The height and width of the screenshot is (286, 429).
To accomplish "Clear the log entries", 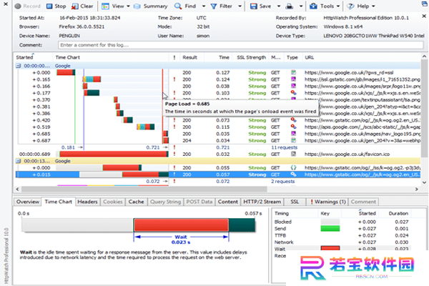I will (x=82, y=6).
